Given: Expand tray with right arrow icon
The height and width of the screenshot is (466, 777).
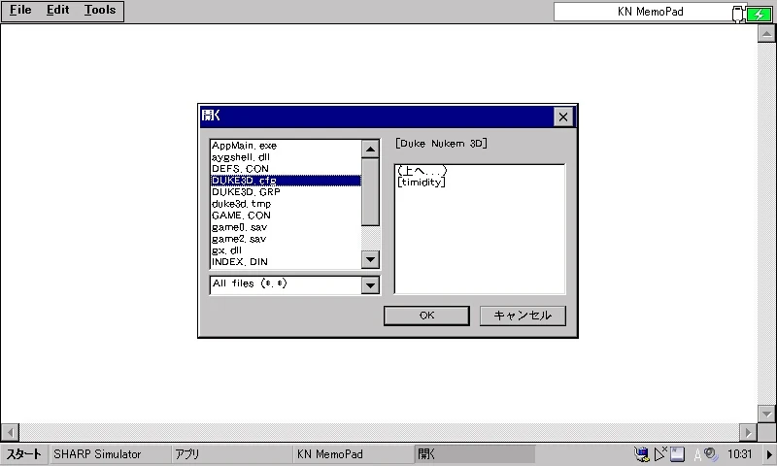Looking at the screenshot, I should pyautogui.click(x=769, y=454).
